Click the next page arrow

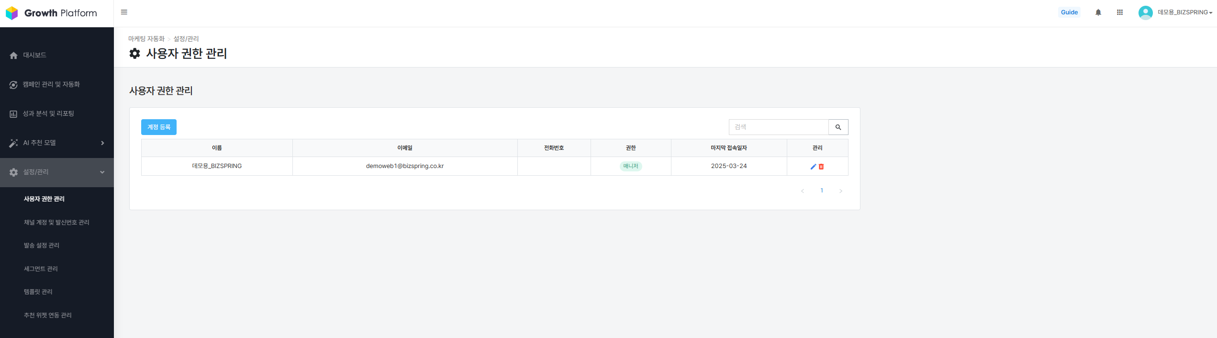point(840,191)
